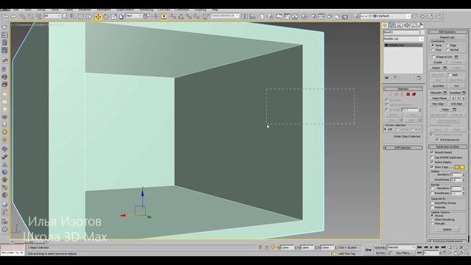Open Select by Name dialog icon
The height and width of the screenshot is (265, 471).
73,16
